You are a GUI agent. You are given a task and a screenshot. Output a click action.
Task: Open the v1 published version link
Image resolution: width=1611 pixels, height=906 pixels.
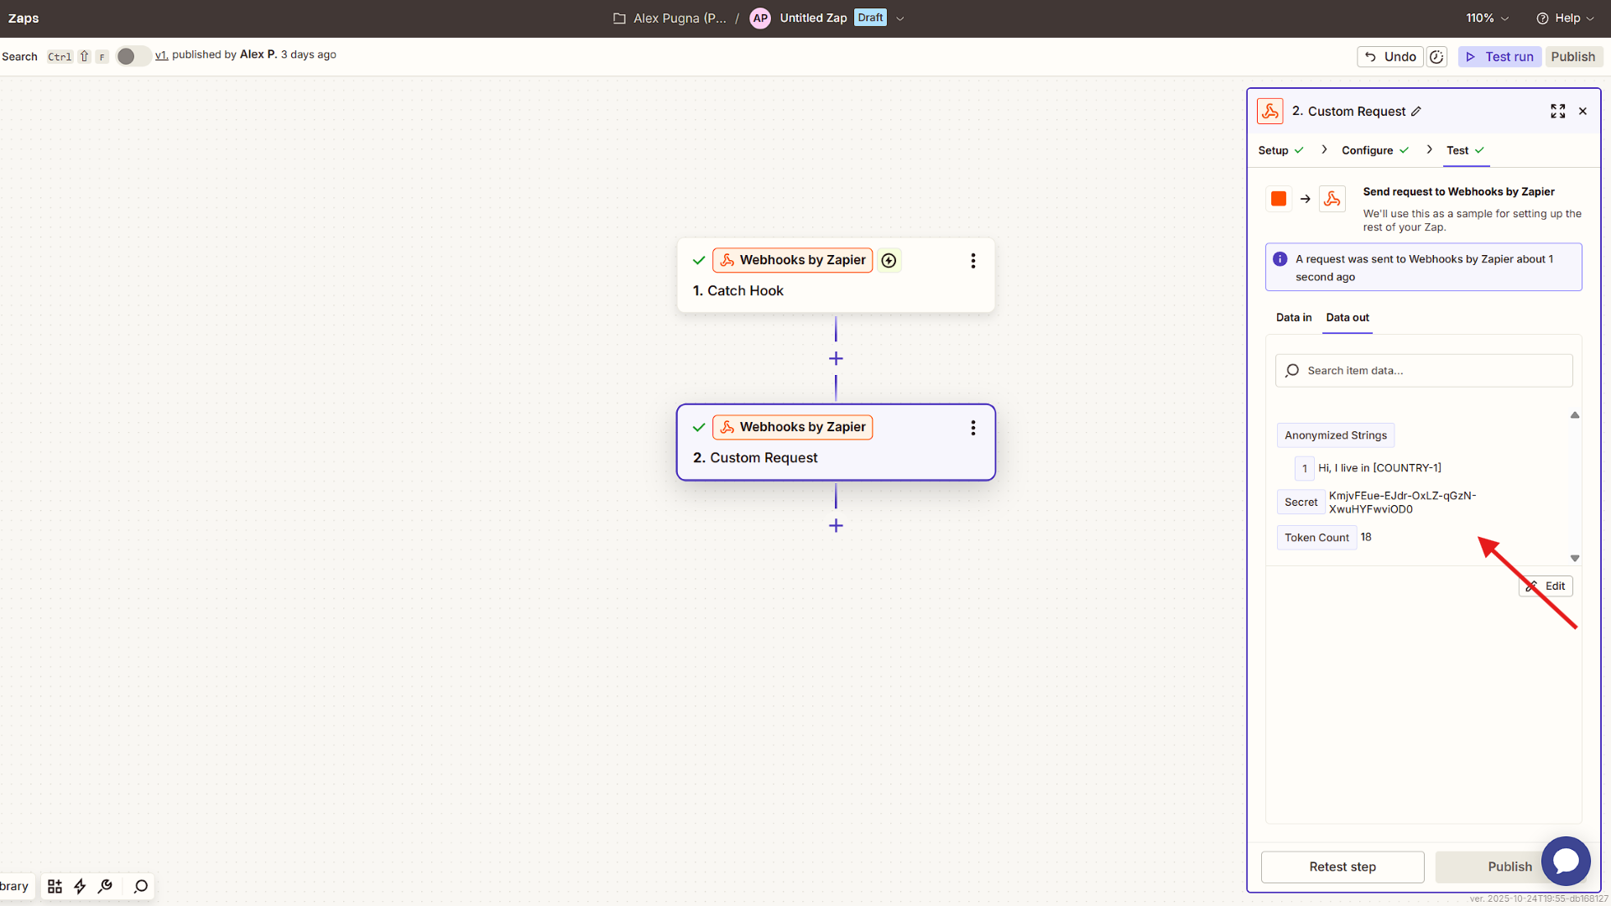[159, 55]
